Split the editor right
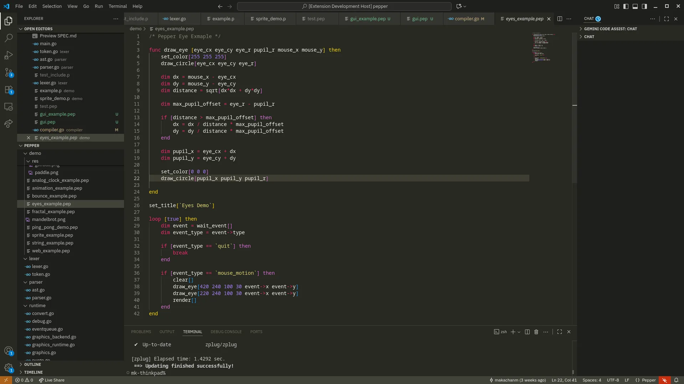 coord(560,19)
